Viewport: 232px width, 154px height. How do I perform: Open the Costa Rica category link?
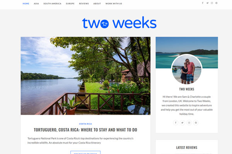(x=85, y=124)
